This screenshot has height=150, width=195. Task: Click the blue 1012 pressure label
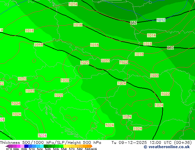pyautogui.click(x=161, y=20)
